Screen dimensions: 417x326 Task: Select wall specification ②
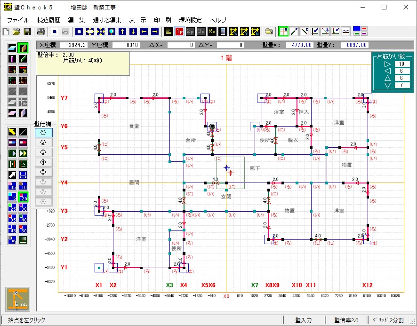pyautogui.click(x=44, y=143)
